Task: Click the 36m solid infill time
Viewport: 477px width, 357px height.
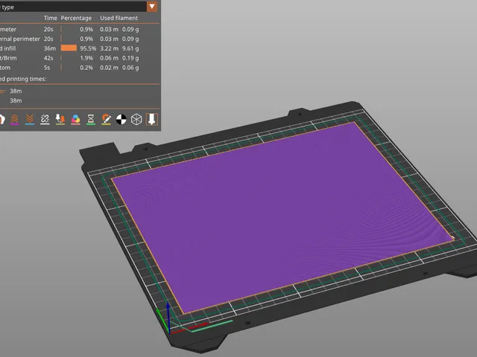Action: pyautogui.click(x=50, y=48)
